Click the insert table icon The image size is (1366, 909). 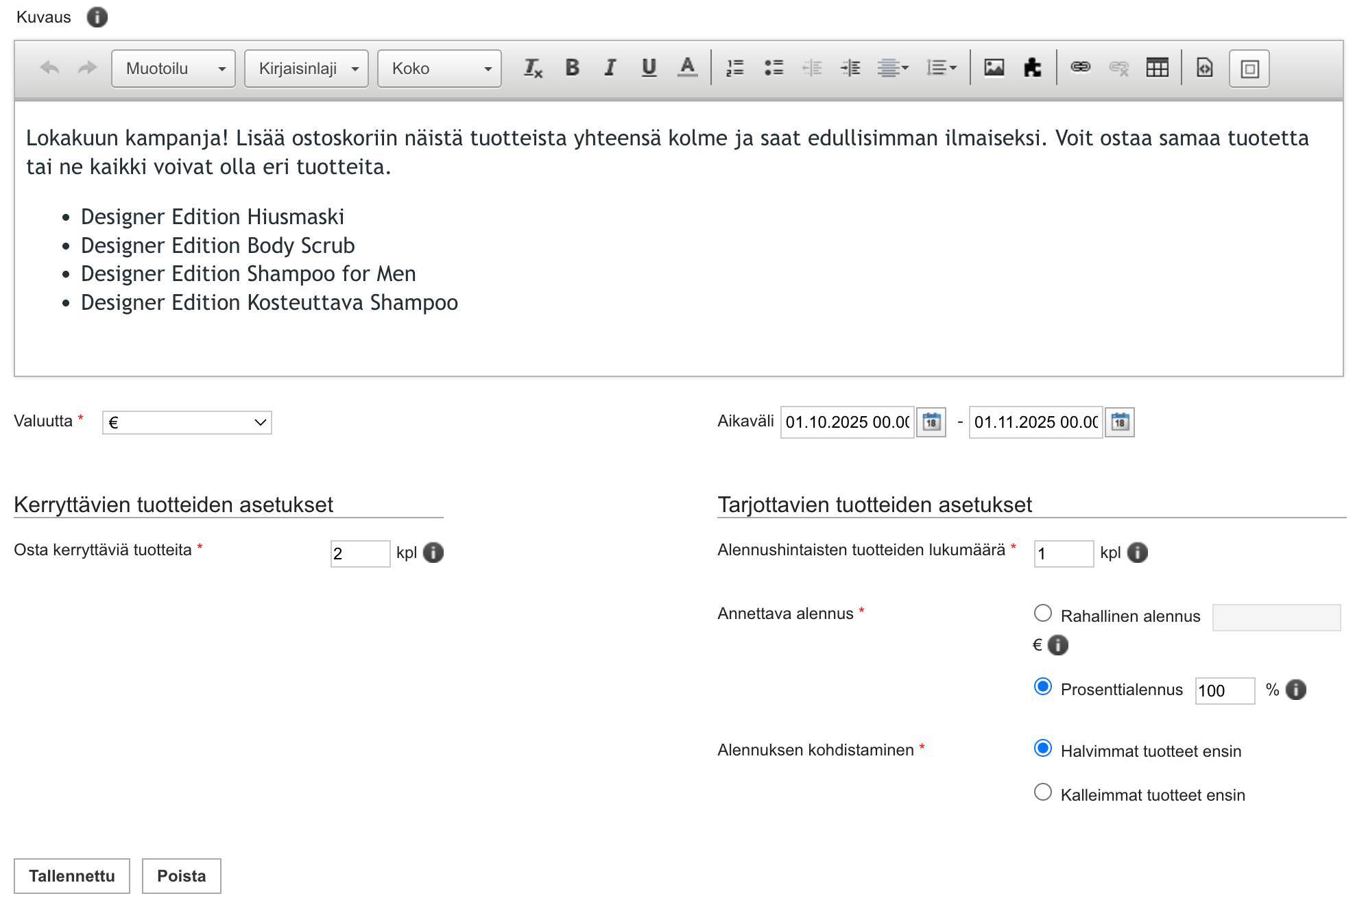pyautogui.click(x=1157, y=68)
